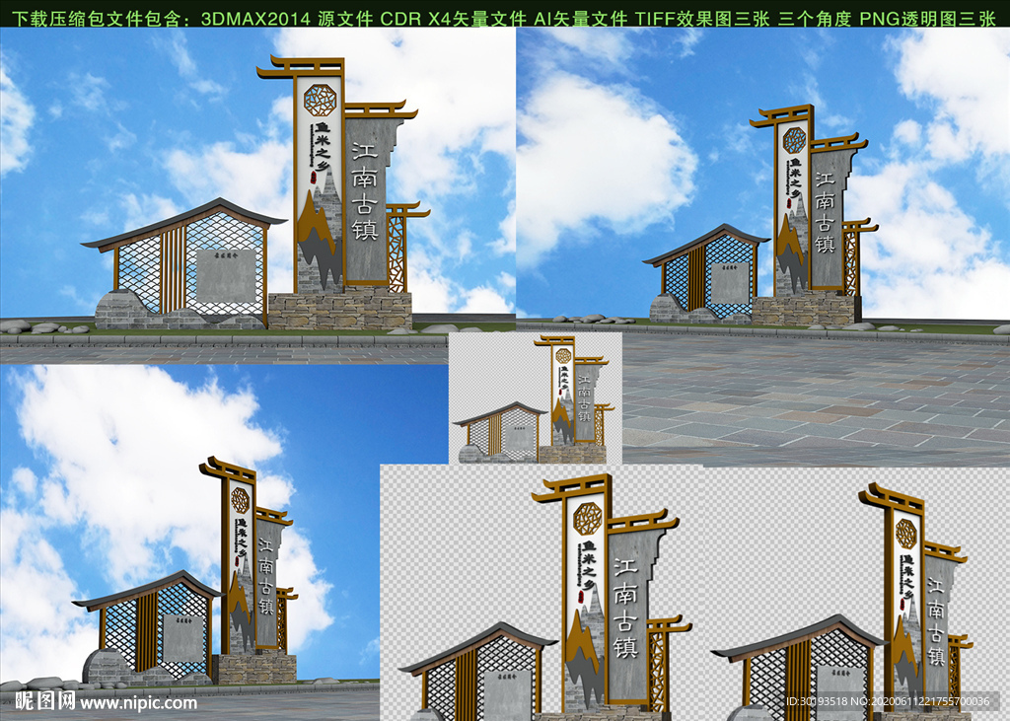Click the 'AI矢量文件' header text

click(580, 19)
